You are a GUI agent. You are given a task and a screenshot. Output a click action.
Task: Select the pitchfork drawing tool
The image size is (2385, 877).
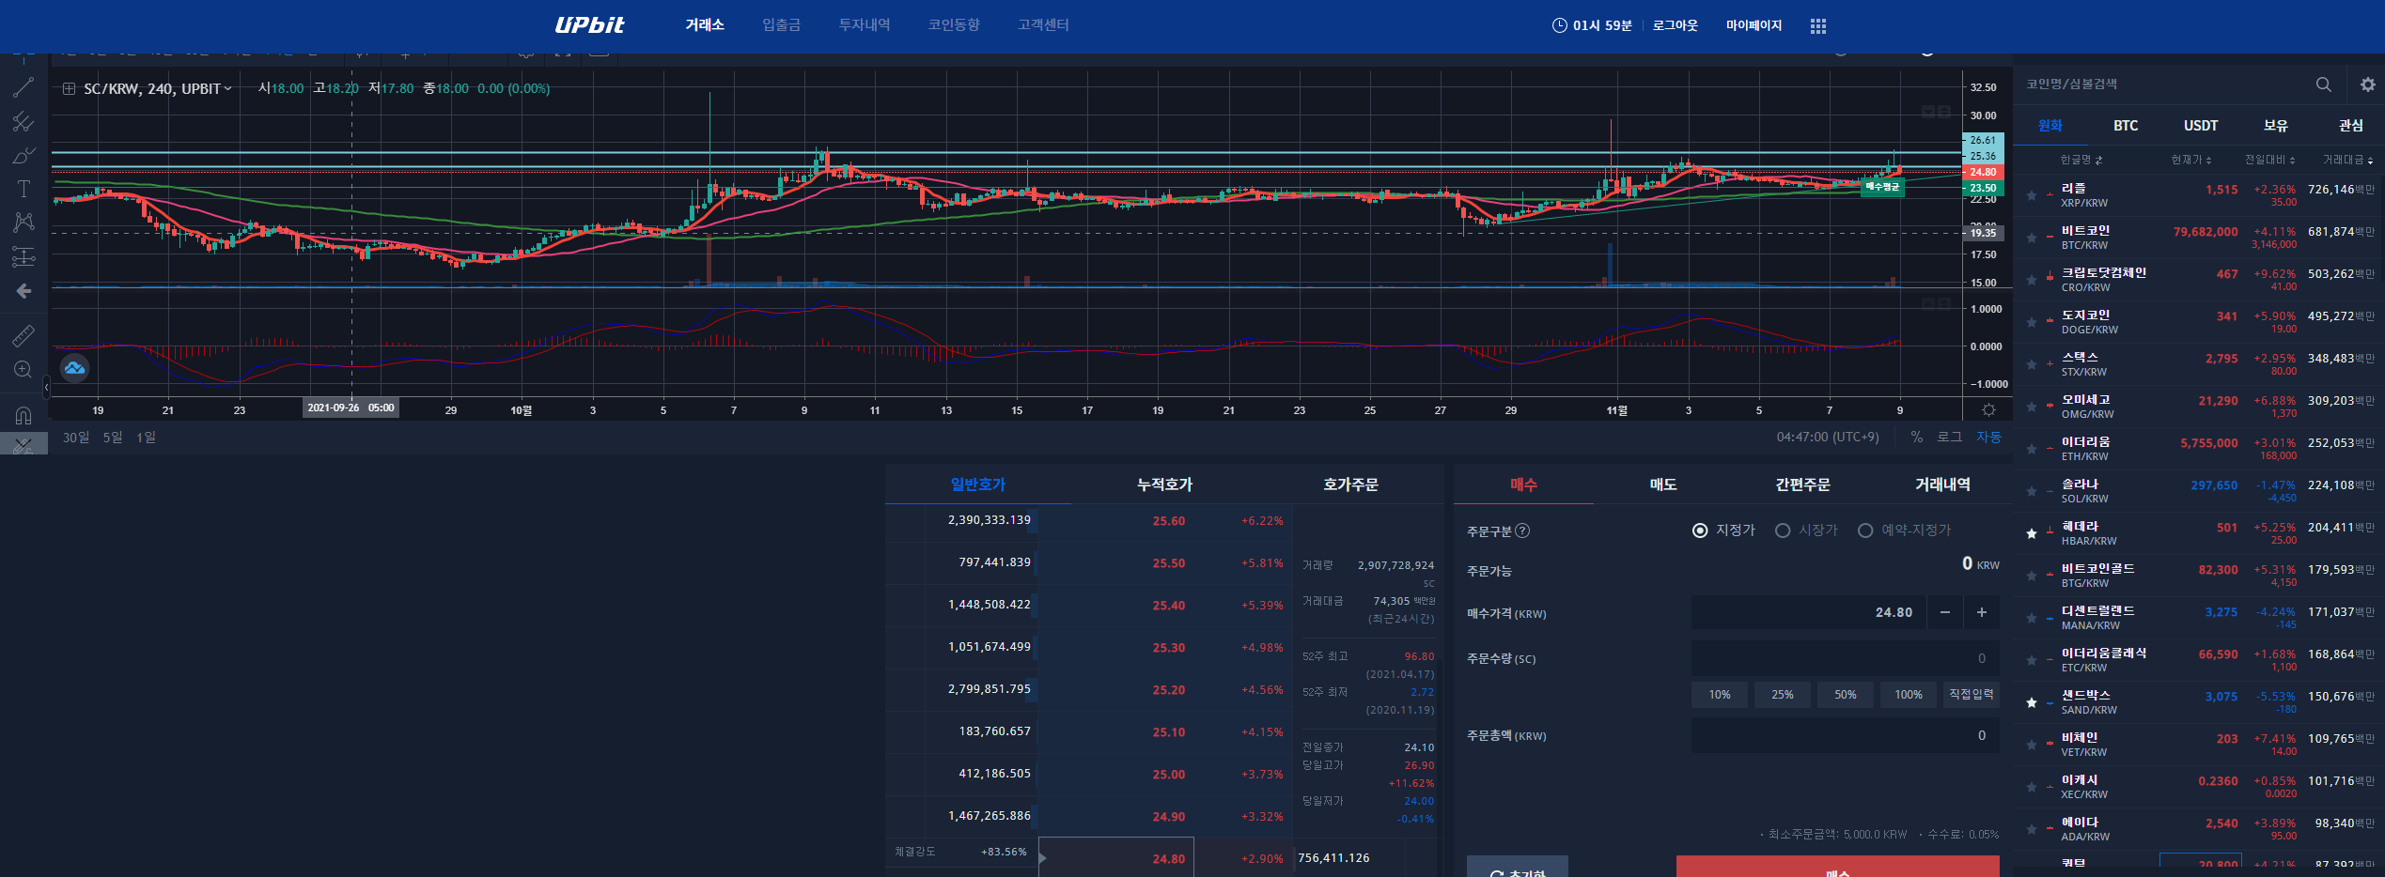(x=23, y=122)
